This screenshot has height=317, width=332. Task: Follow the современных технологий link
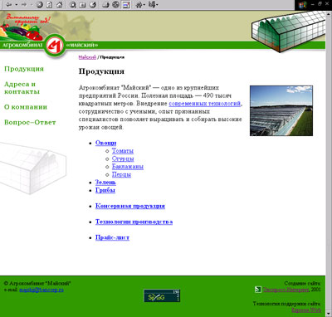205,104
